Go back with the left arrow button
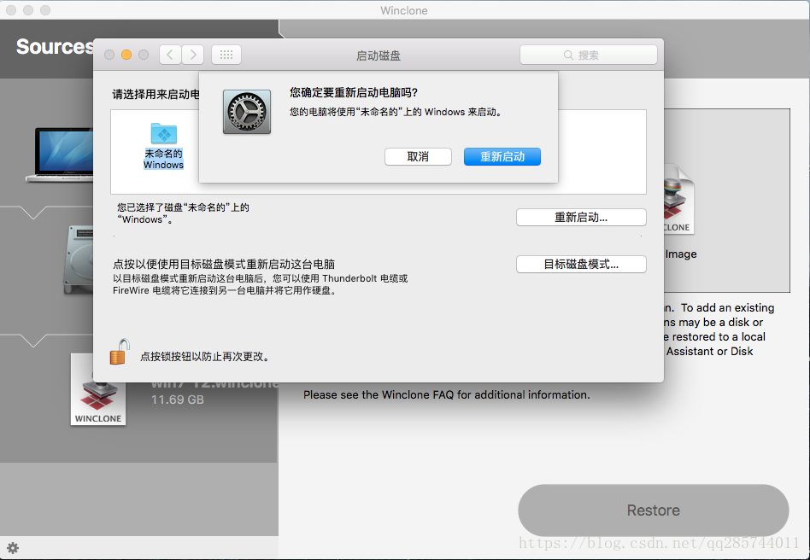The height and width of the screenshot is (560, 810). (x=170, y=55)
